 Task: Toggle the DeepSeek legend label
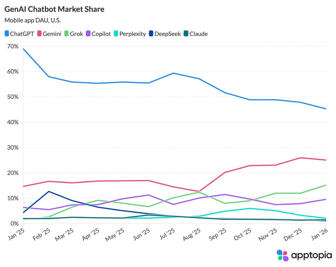tap(167, 34)
